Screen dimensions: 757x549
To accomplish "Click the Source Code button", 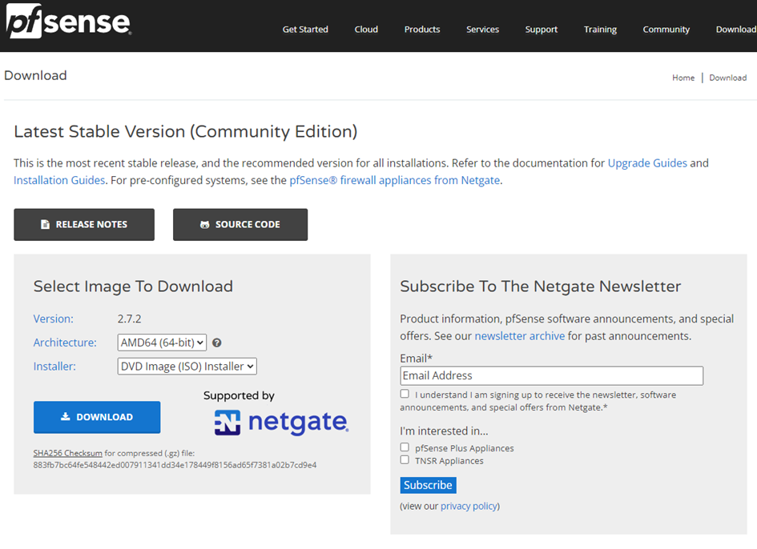I will [x=240, y=224].
